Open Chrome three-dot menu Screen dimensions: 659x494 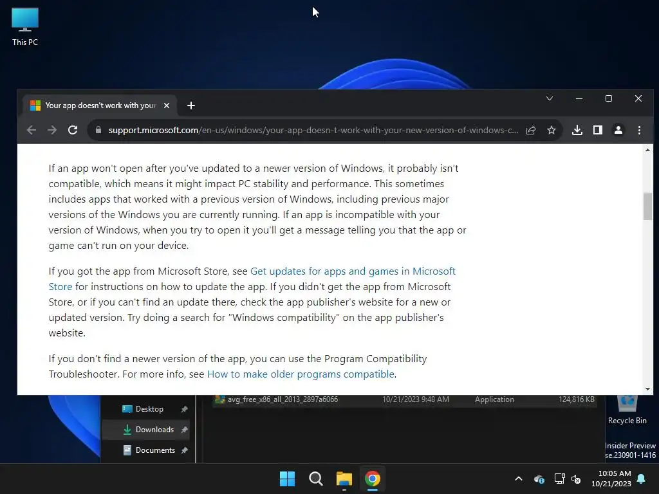pos(639,130)
